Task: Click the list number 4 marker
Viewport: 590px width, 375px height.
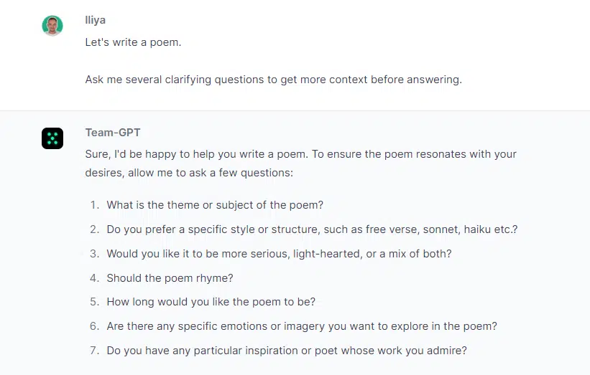Action: click(94, 278)
